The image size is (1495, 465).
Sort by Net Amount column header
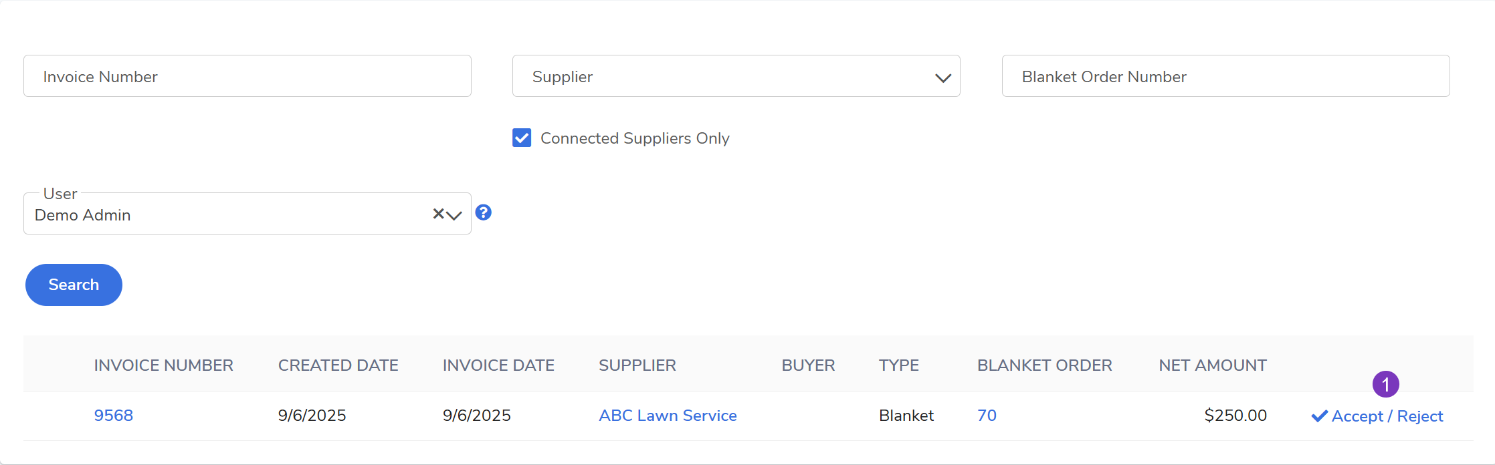(x=1212, y=365)
